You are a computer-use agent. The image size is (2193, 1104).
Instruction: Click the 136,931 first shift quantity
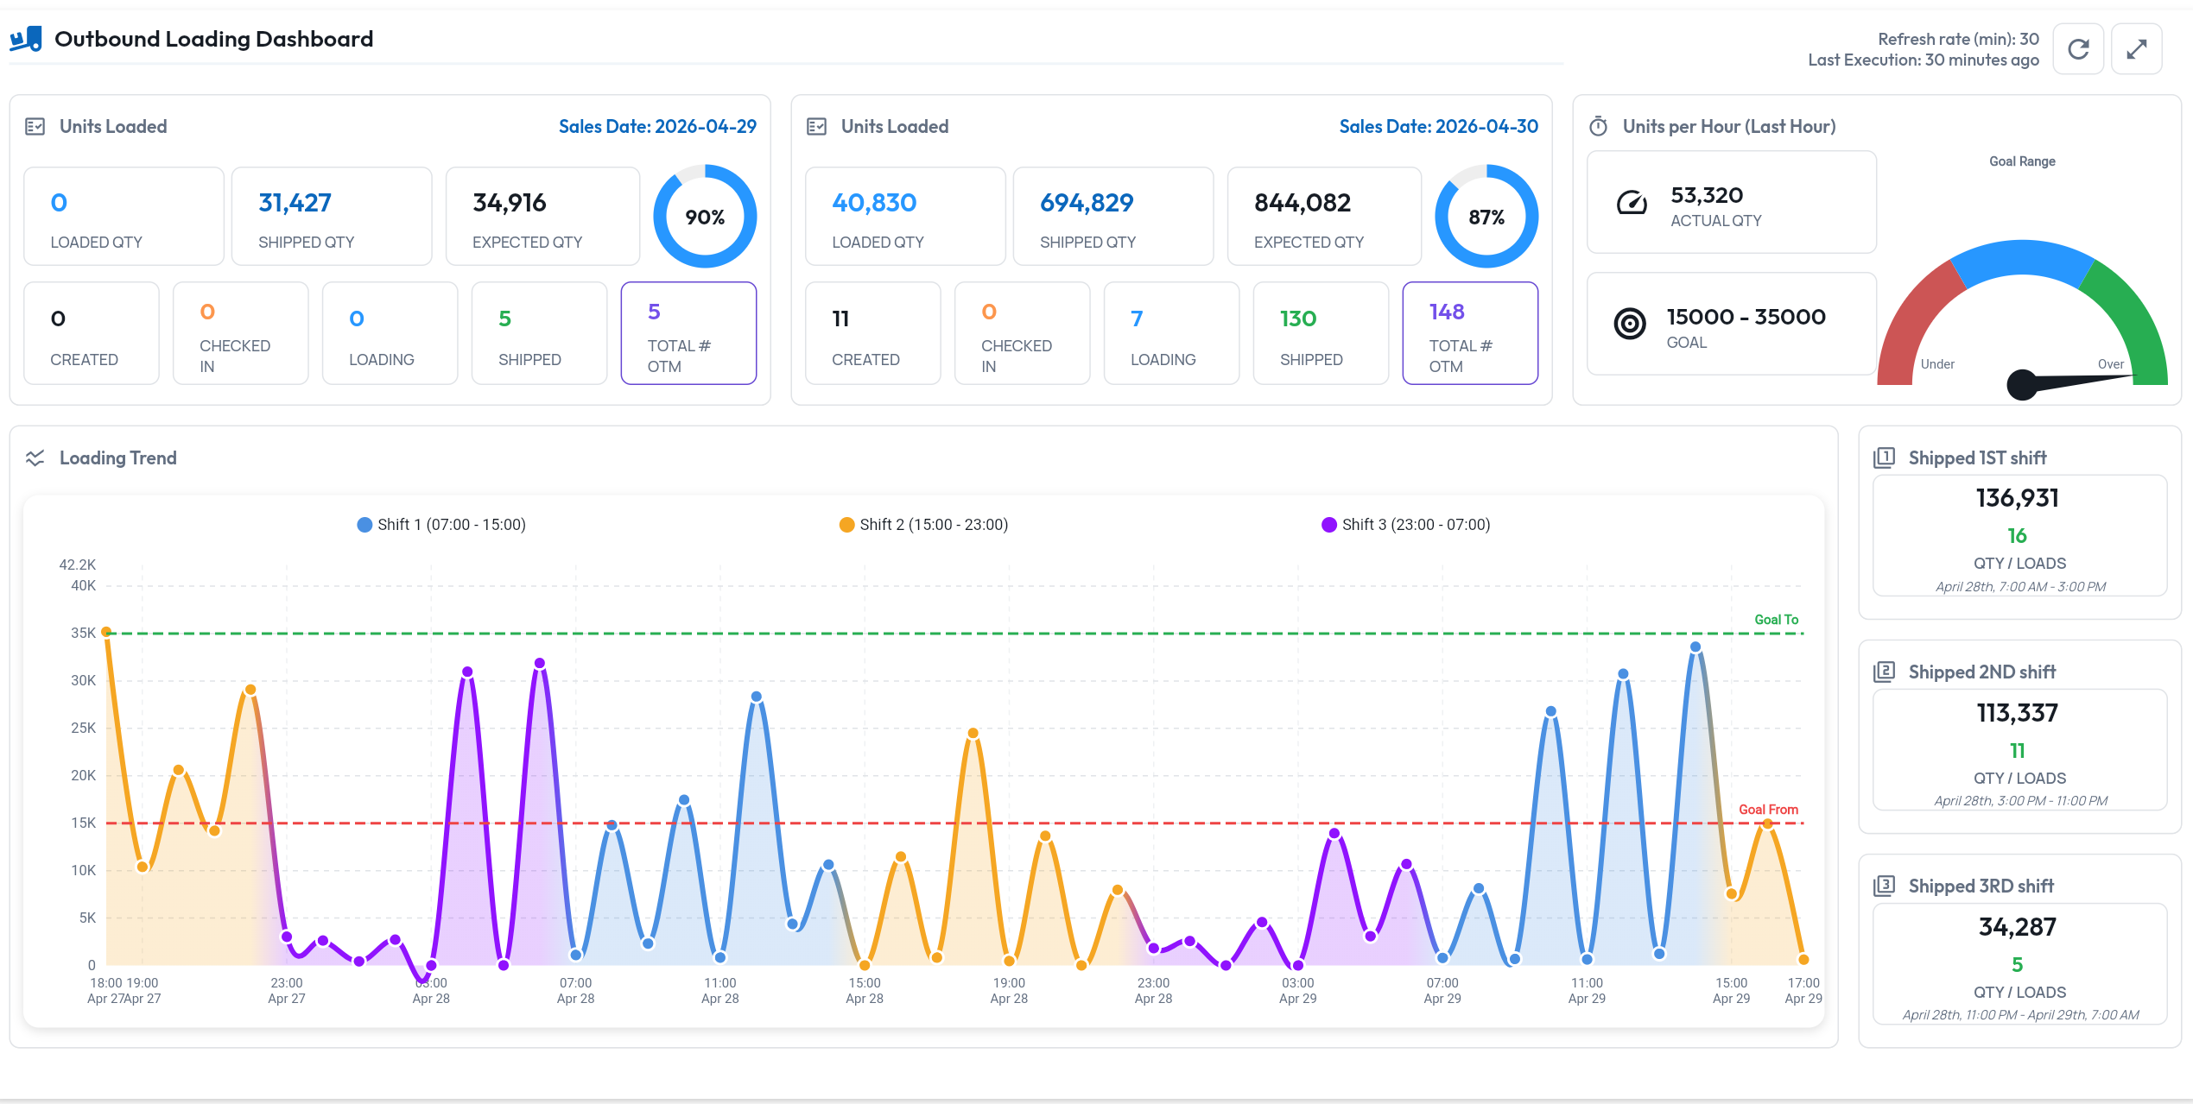[2018, 499]
